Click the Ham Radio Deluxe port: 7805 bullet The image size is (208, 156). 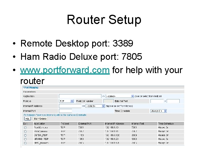click(81, 57)
